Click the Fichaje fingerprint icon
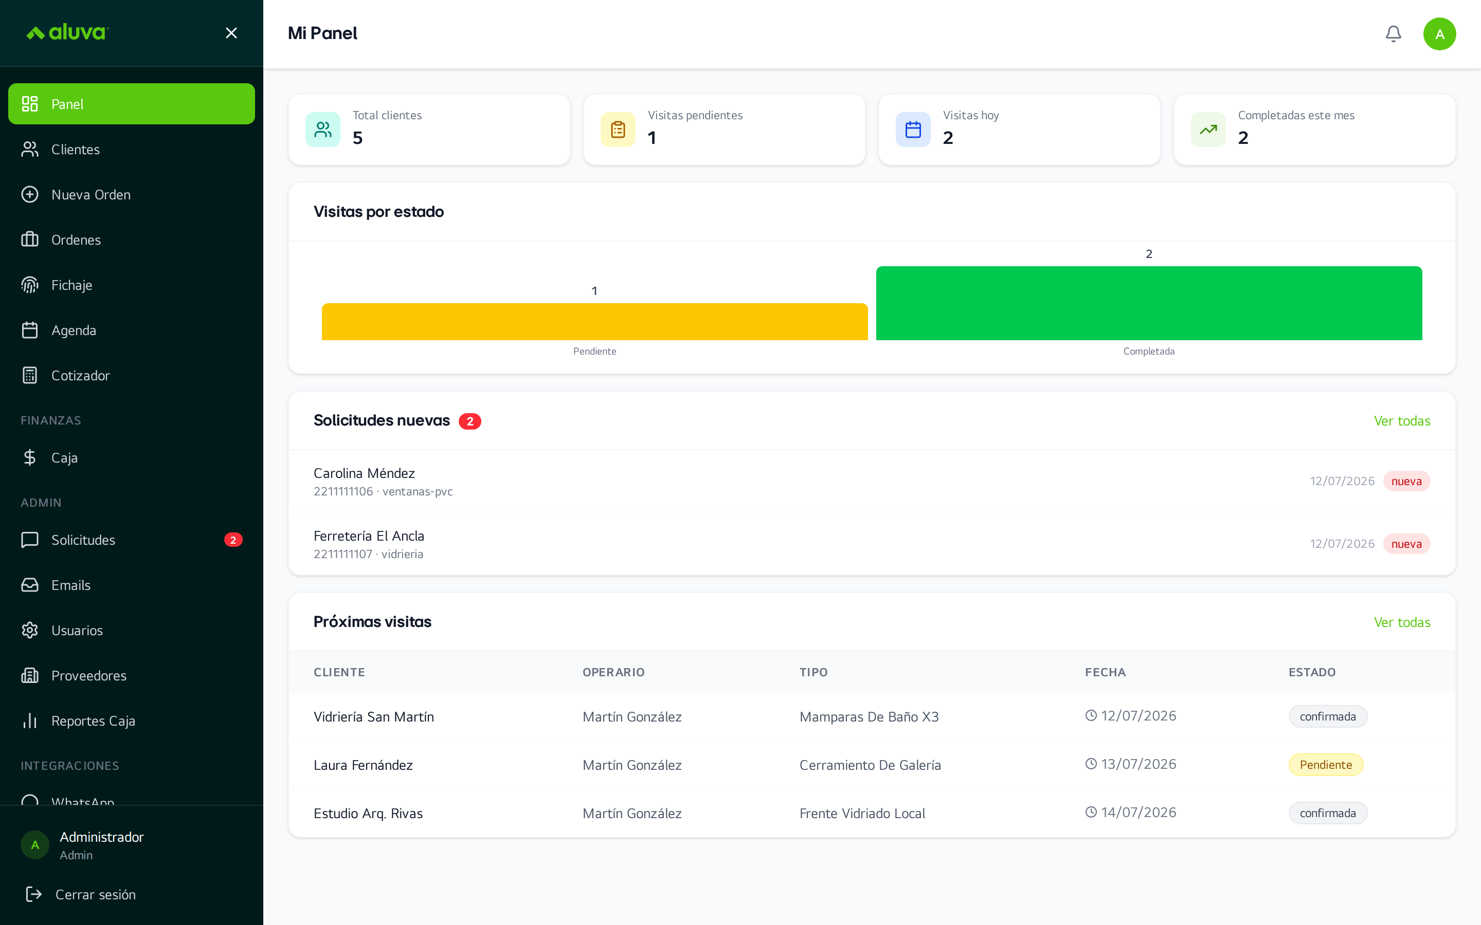 (30, 285)
